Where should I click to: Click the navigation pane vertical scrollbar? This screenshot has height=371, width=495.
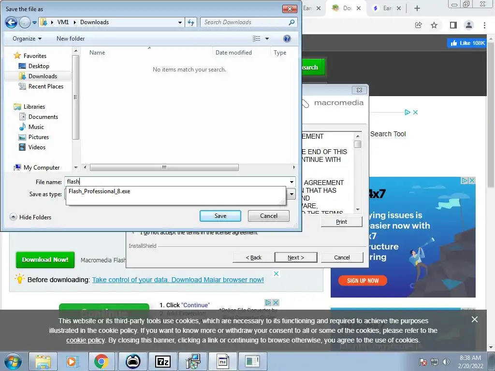pos(75,97)
